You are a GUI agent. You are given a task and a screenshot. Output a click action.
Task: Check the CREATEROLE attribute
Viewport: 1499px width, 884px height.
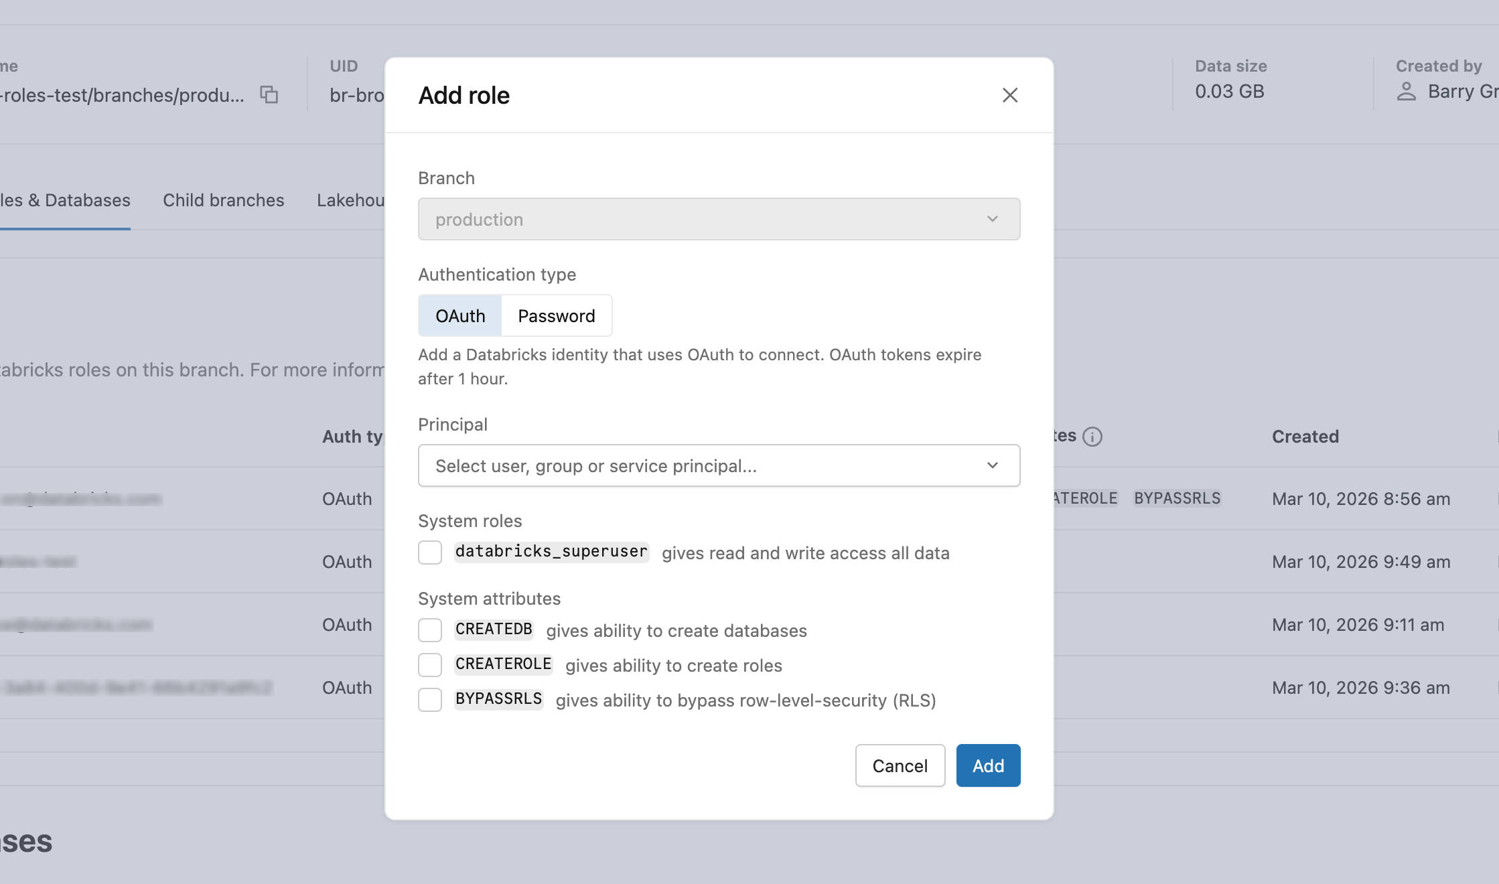pos(430,665)
